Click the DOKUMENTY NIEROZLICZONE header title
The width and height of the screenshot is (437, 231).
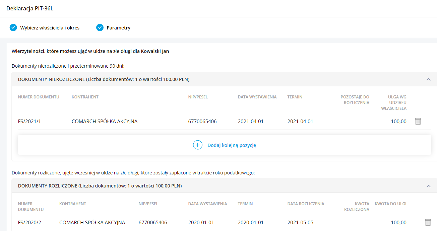pyautogui.click(x=104, y=79)
